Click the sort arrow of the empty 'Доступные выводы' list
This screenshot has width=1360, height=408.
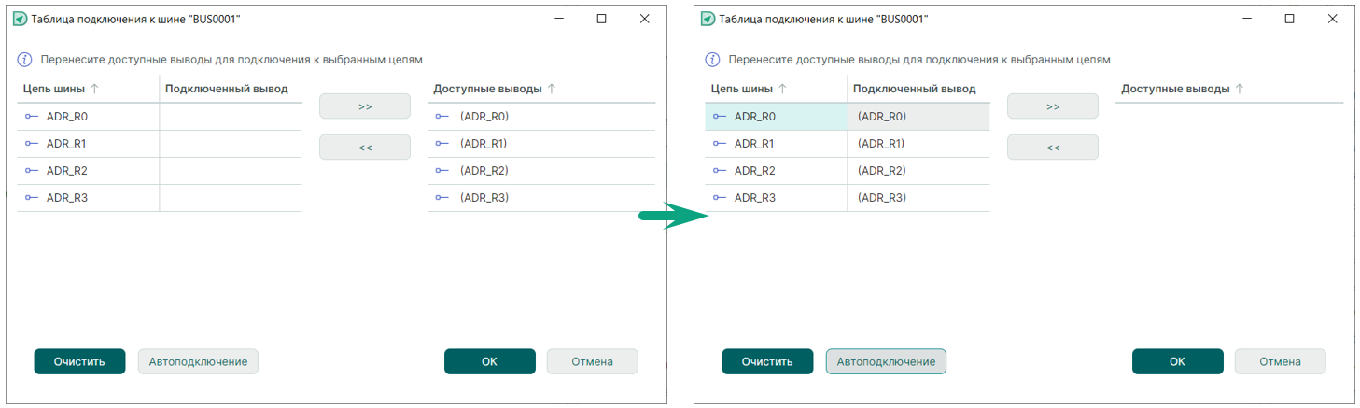click(x=1240, y=90)
